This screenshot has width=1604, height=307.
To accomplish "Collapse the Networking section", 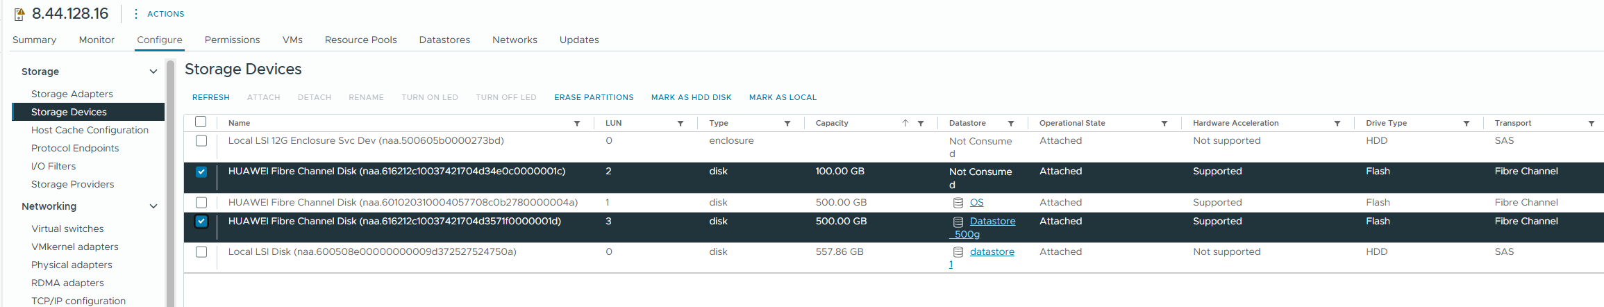I will tap(153, 206).
